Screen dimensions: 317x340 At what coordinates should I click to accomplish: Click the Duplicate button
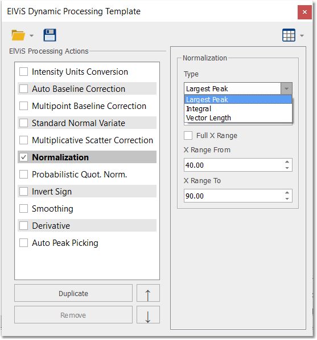73,293
